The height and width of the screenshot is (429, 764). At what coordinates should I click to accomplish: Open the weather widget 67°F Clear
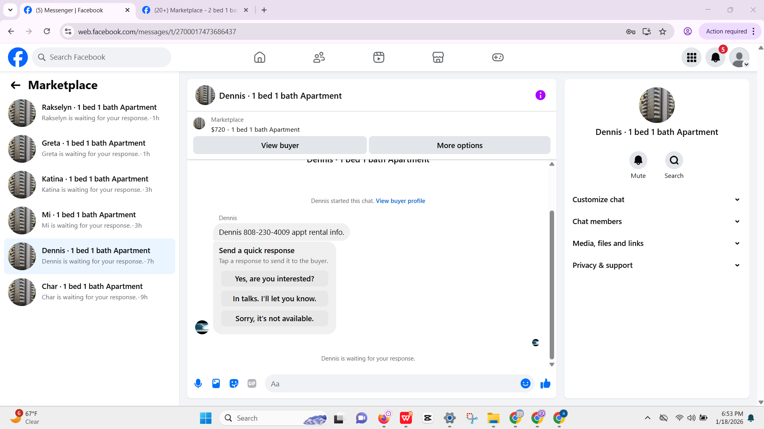[25, 418]
